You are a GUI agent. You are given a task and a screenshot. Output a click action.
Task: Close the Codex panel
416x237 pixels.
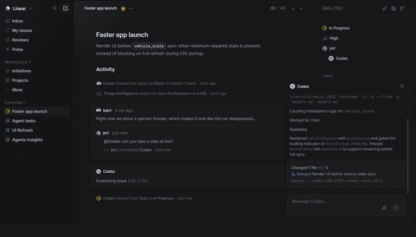coord(402,86)
